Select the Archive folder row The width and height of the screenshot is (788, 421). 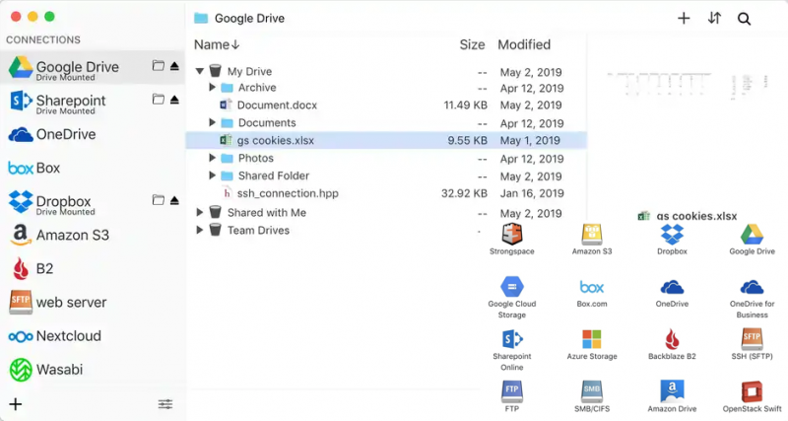(386, 88)
